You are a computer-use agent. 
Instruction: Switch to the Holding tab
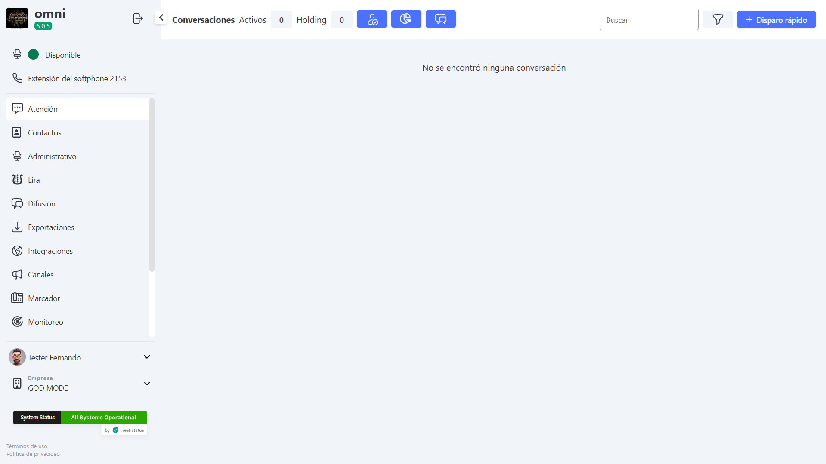click(311, 19)
